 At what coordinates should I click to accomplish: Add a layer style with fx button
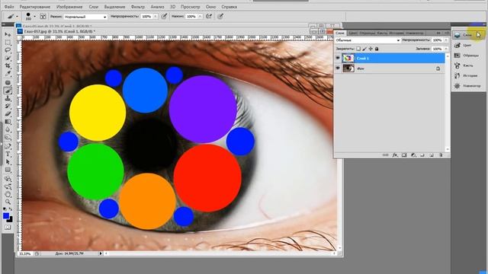click(x=395, y=155)
